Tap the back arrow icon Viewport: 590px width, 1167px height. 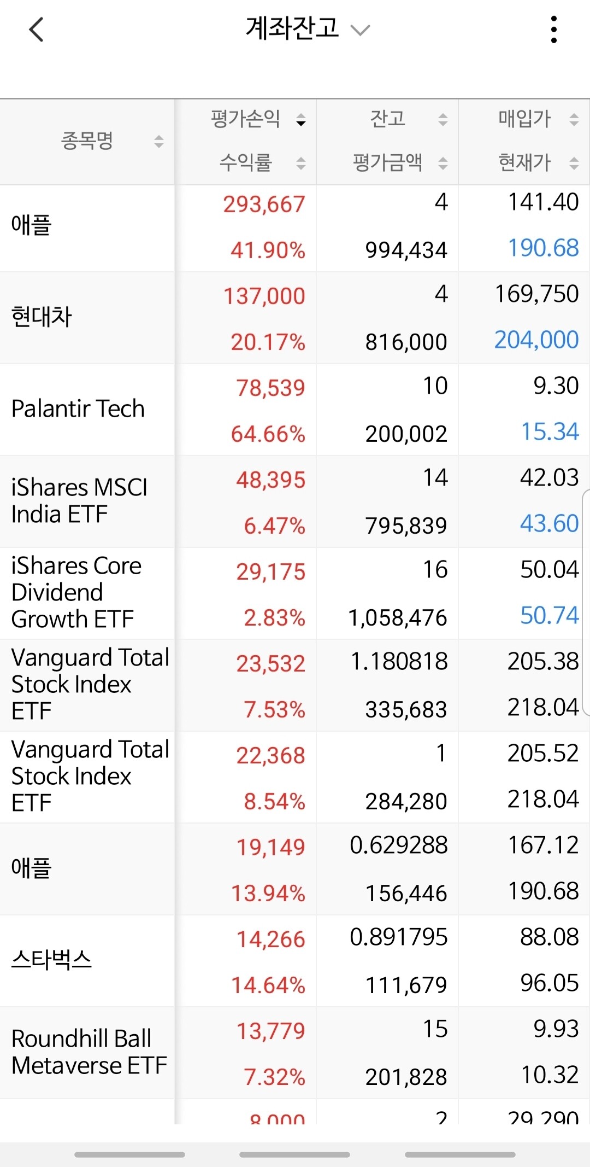[x=36, y=30]
